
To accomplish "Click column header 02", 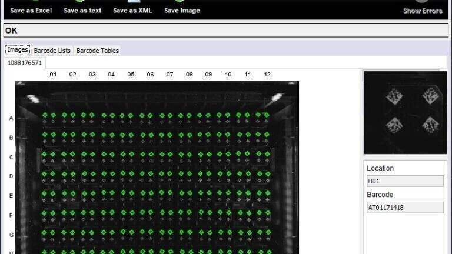I will (72, 75).
